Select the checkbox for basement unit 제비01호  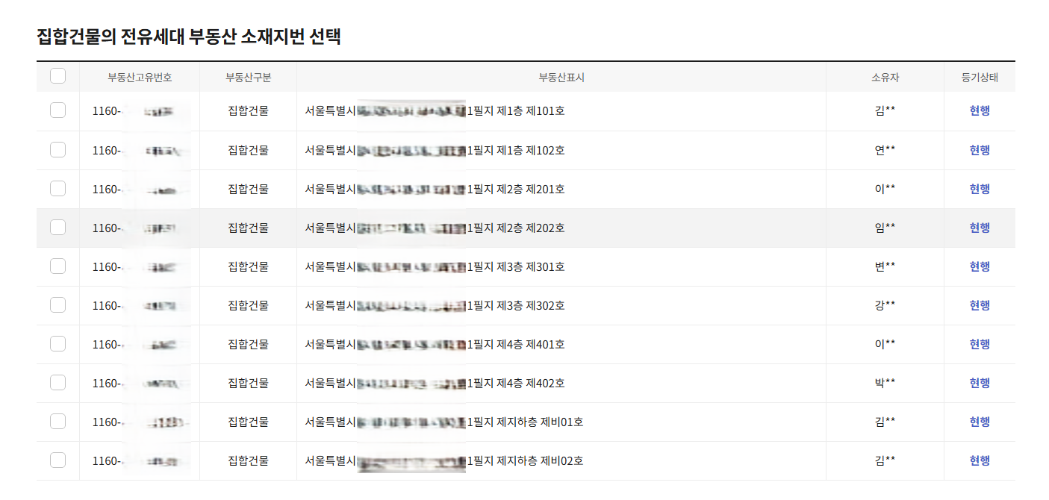tap(57, 422)
